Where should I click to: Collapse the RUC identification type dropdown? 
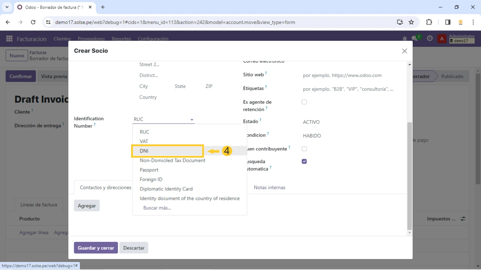click(192, 120)
